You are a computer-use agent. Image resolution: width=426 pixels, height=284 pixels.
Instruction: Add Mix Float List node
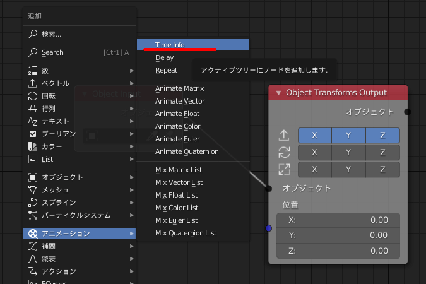pyautogui.click(x=193, y=195)
